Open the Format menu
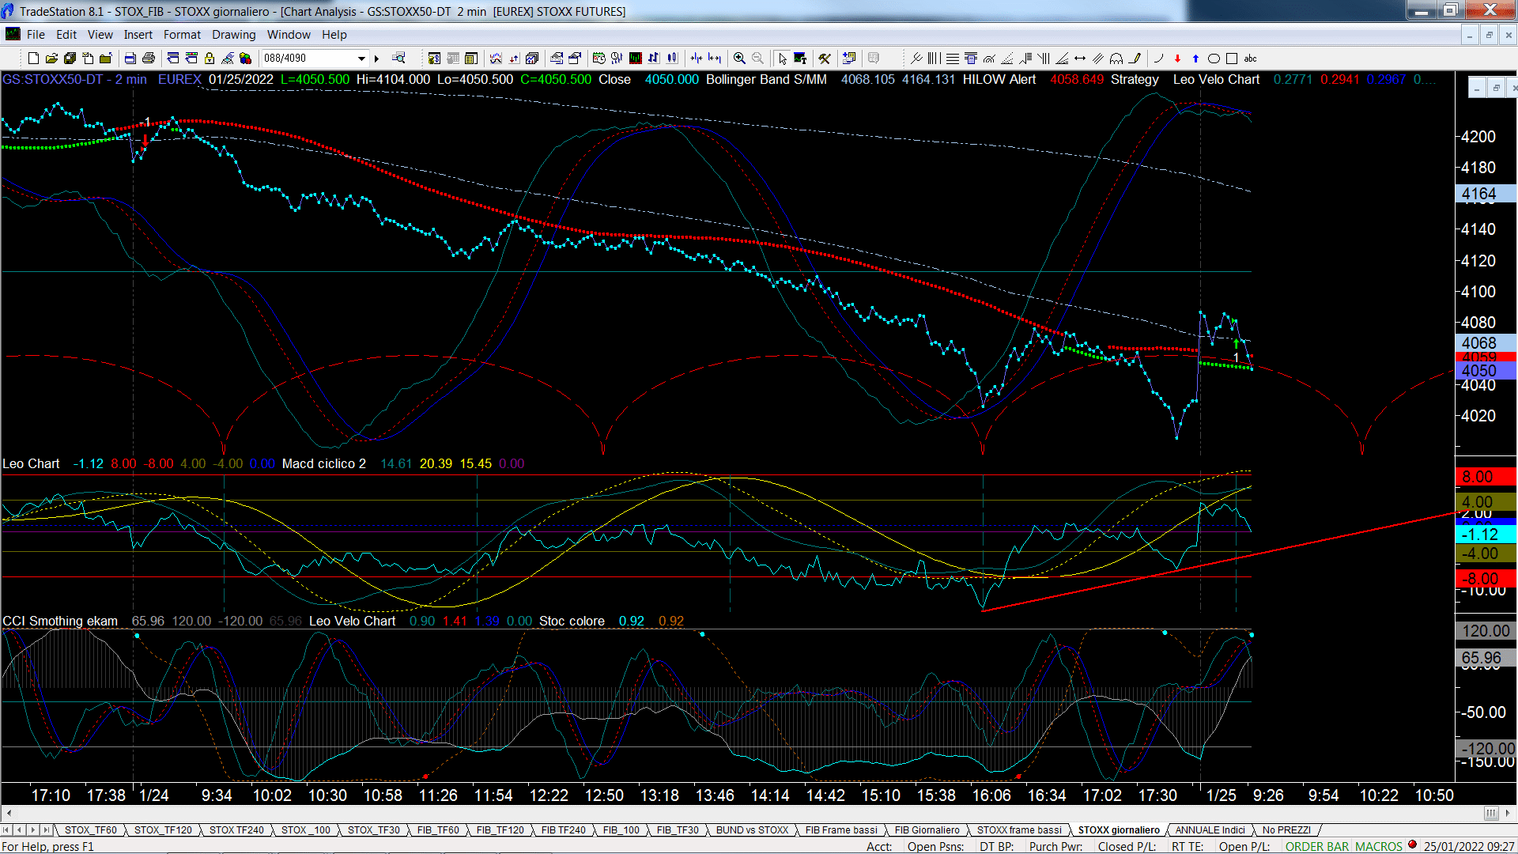 [x=183, y=35]
